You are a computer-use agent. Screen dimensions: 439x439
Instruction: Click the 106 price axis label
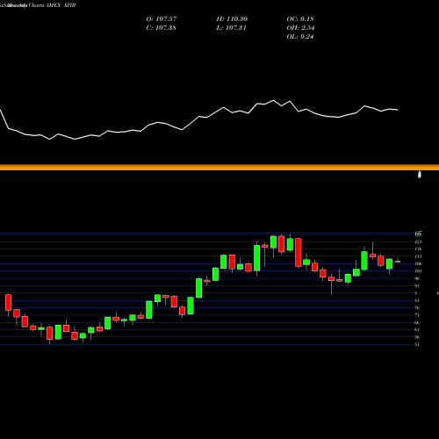418,263
